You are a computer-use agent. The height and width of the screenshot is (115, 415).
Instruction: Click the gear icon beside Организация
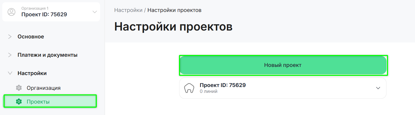tap(19, 88)
